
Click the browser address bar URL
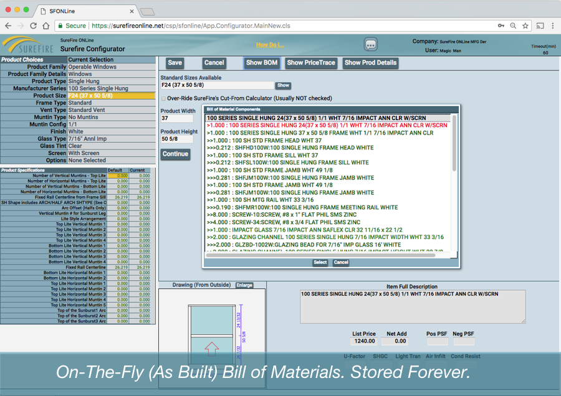191,26
